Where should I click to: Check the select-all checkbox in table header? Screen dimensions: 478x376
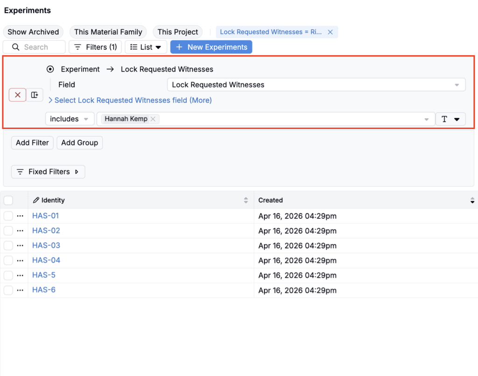click(x=8, y=200)
